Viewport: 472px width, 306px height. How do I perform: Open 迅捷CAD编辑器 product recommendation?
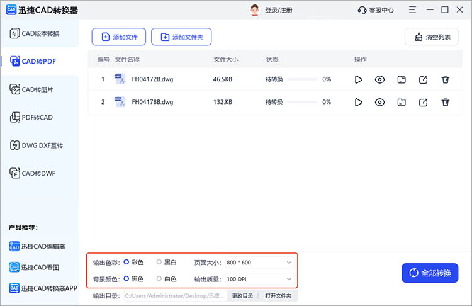click(37, 246)
